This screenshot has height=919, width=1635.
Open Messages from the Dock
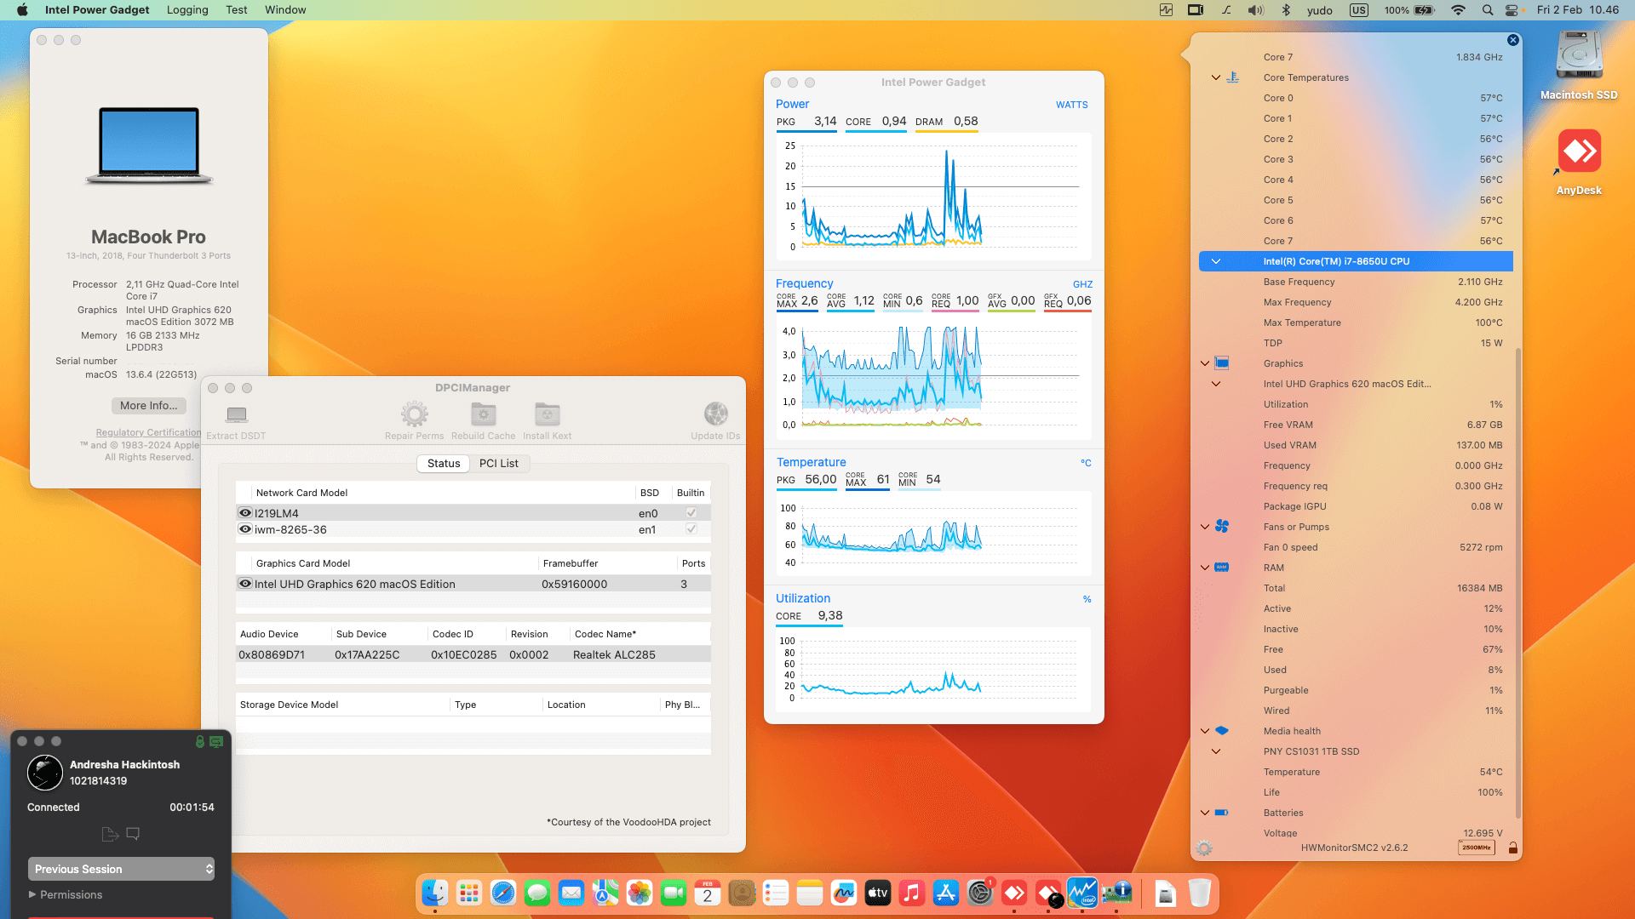tap(537, 893)
